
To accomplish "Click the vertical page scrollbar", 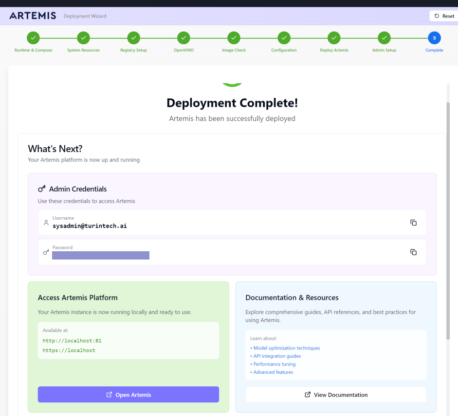I will 448,219.
